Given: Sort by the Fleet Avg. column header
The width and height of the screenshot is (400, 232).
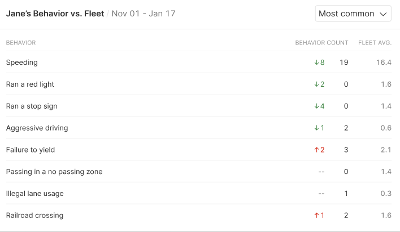Looking at the screenshot, I should pyautogui.click(x=375, y=43).
